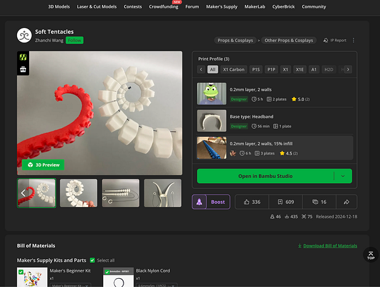Select the coiled white tentacle thumbnail

[x=79, y=193]
